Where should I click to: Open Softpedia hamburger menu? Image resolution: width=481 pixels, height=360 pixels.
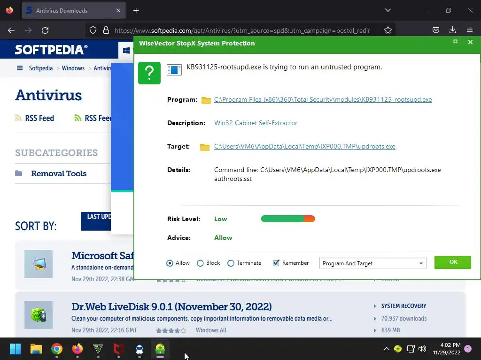coord(20,68)
